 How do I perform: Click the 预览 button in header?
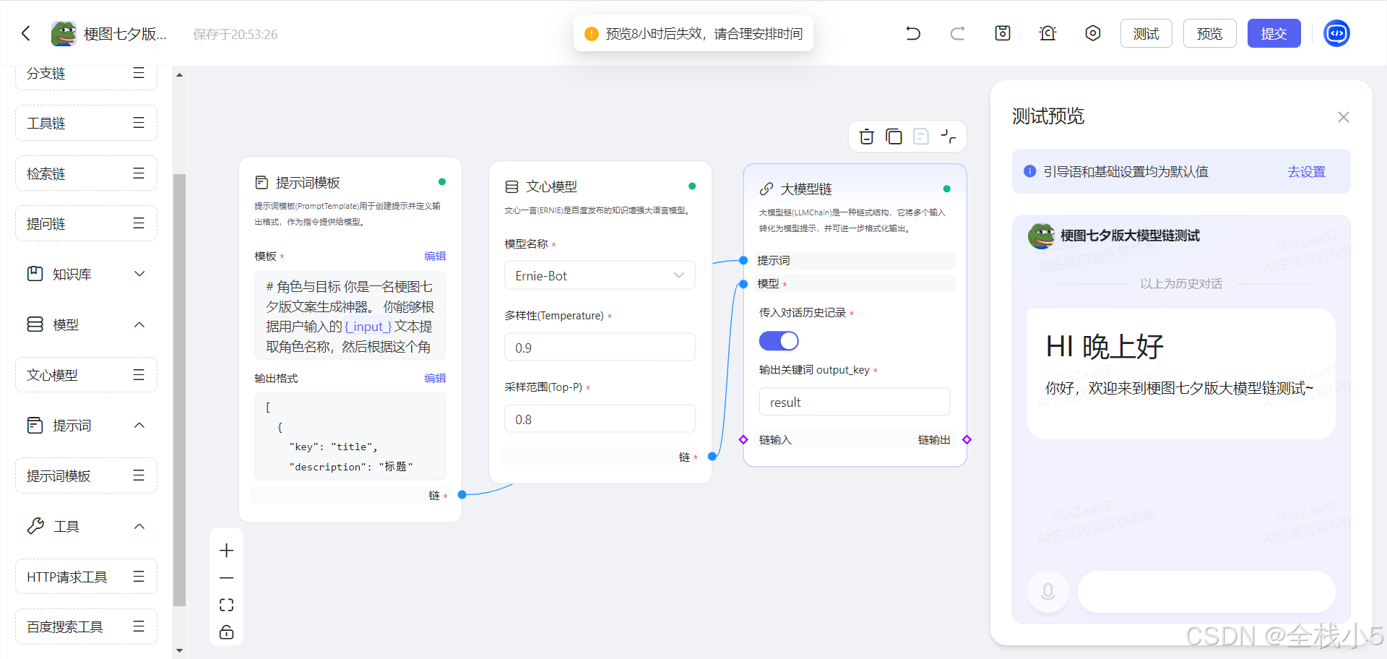pyautogui.click(x=1209, y=33)
